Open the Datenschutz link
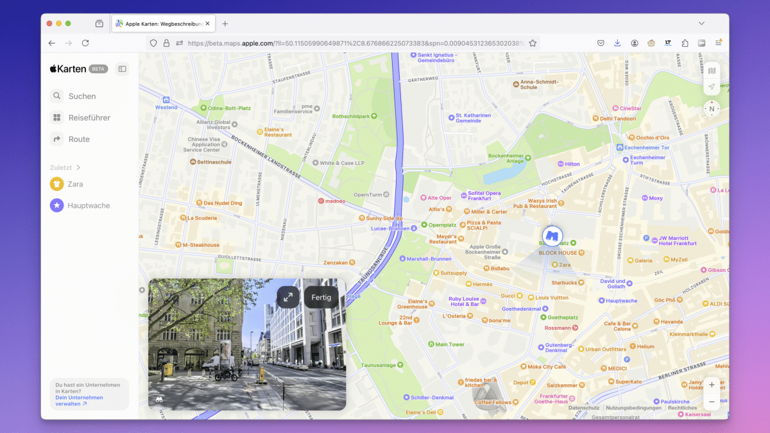 (x=584, y=407)
